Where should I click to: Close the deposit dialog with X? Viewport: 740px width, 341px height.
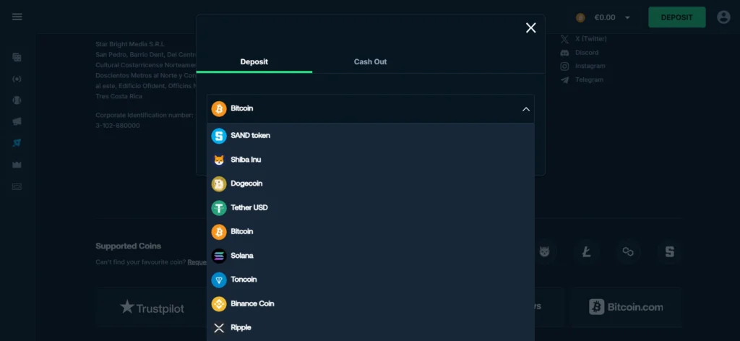531,28
